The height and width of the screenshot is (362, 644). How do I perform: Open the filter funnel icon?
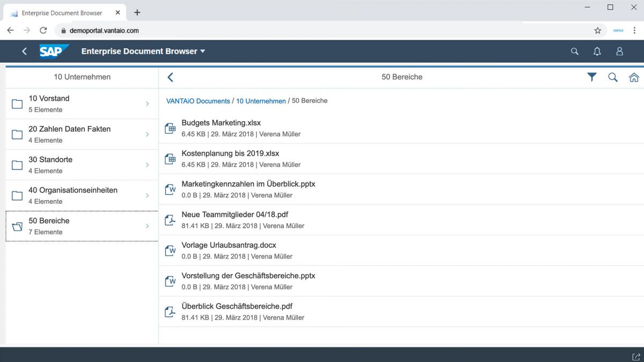(592, 77)
